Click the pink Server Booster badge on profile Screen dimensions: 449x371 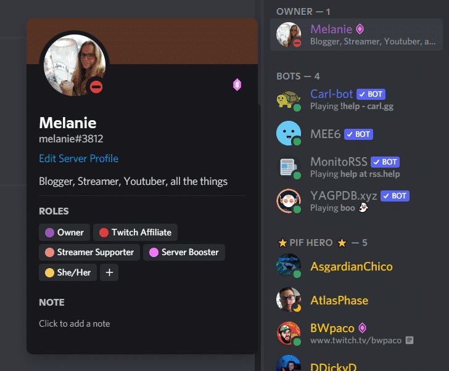click(237, 84)
